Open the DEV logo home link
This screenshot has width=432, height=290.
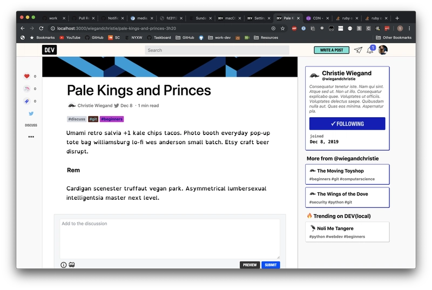pyautogui.click(x=49, y=50)
